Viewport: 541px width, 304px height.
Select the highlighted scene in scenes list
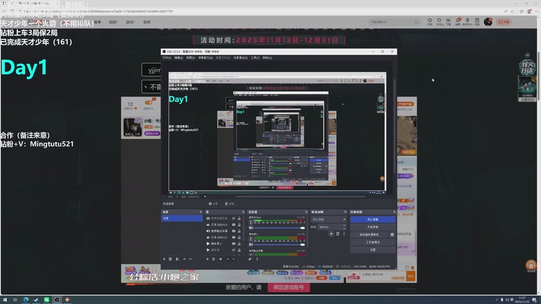click(182, 218)
